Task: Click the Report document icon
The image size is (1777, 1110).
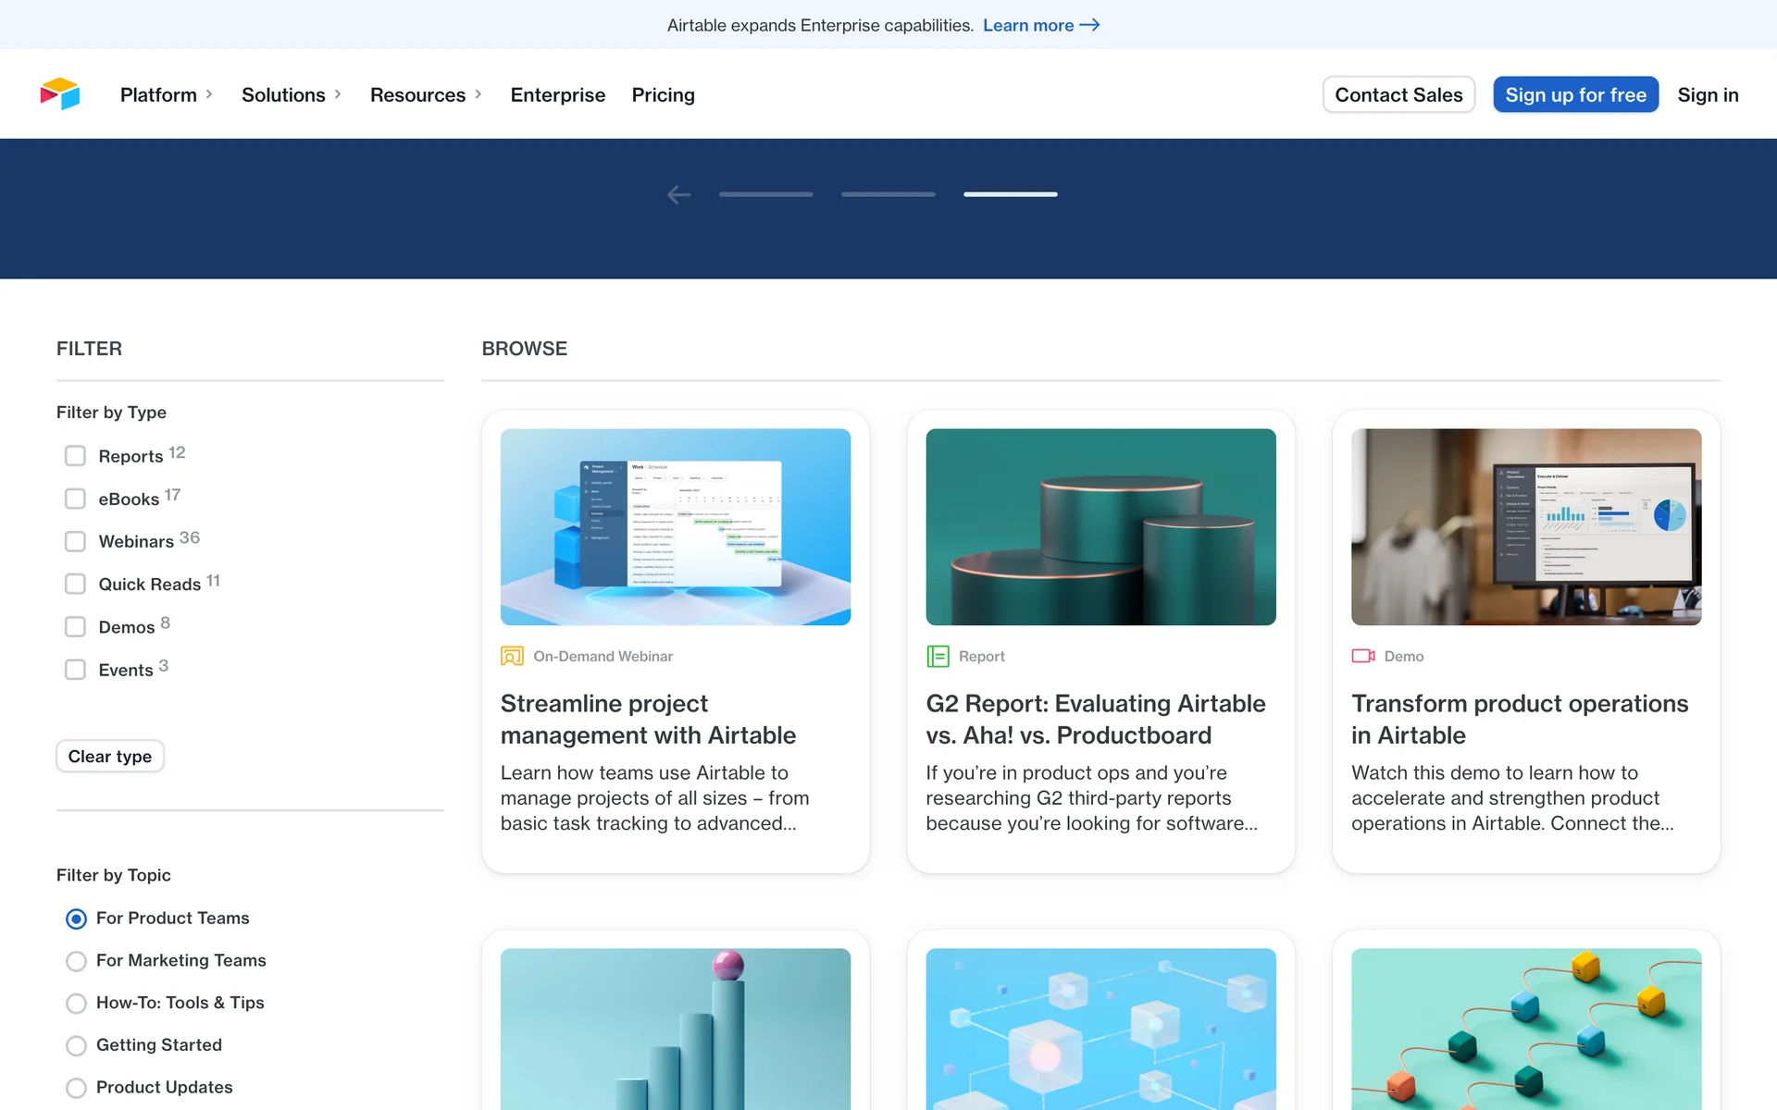Action: 938,656
